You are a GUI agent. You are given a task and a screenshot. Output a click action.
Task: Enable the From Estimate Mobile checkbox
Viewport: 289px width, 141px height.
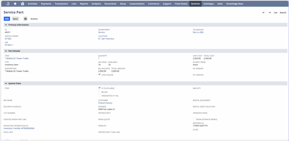coord(194,119)
